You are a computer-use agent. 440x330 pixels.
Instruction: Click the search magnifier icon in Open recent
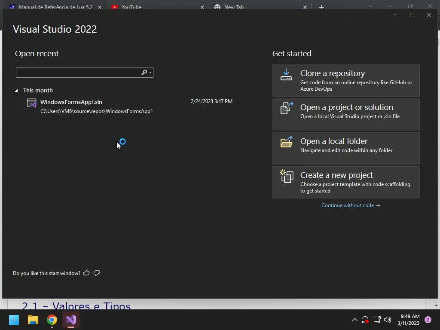click(x=144, y=72)
